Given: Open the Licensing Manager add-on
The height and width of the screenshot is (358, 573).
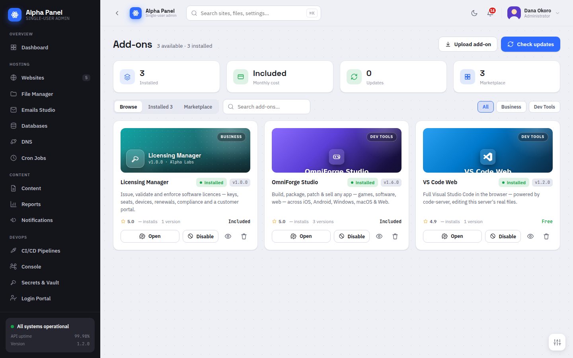Looking at the screenshot, I should [x=150, y=236].
